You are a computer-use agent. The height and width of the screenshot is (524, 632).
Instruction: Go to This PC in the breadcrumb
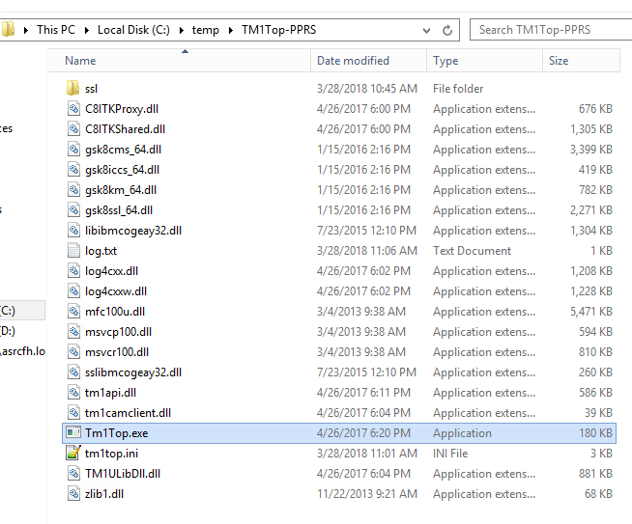click(x=56, y=30)
